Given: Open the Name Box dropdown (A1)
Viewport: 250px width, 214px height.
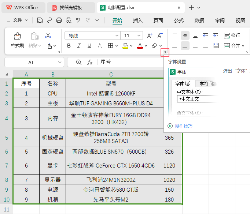Looking at the screenshot, I should 60,62.
